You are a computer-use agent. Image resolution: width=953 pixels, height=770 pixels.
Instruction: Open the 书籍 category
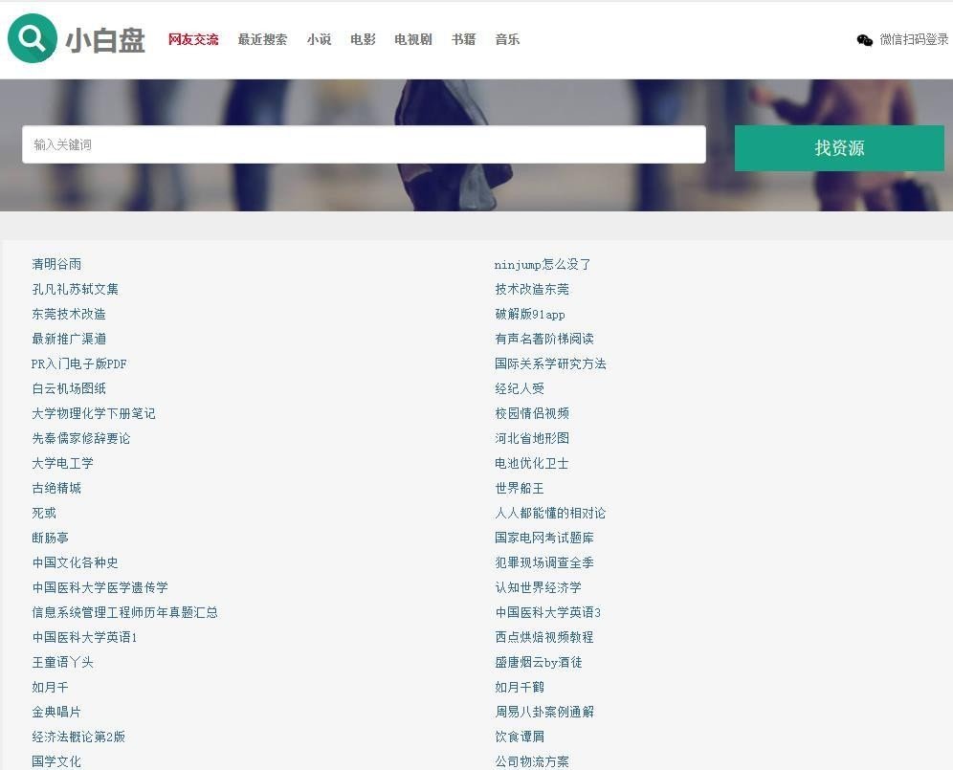[x=463, y=39]
